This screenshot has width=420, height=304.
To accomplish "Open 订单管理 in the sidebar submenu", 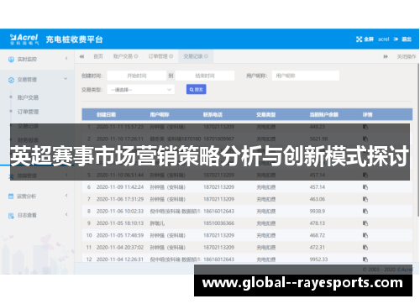I will point(28,112).
